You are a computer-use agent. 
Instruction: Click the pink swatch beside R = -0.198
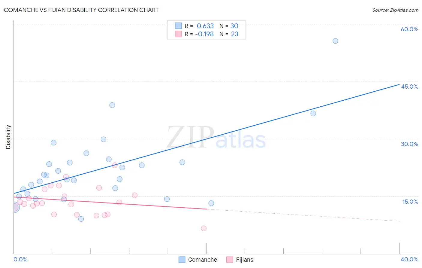178,34
